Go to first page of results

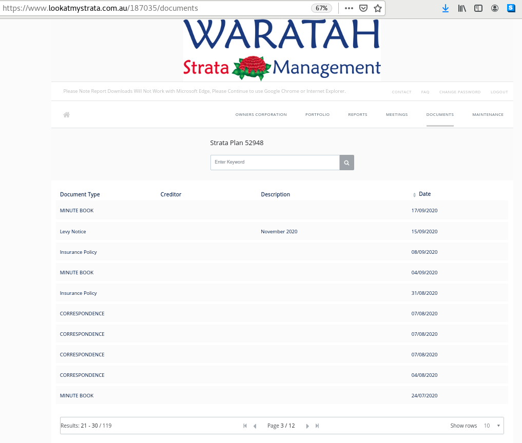point(245,426)
